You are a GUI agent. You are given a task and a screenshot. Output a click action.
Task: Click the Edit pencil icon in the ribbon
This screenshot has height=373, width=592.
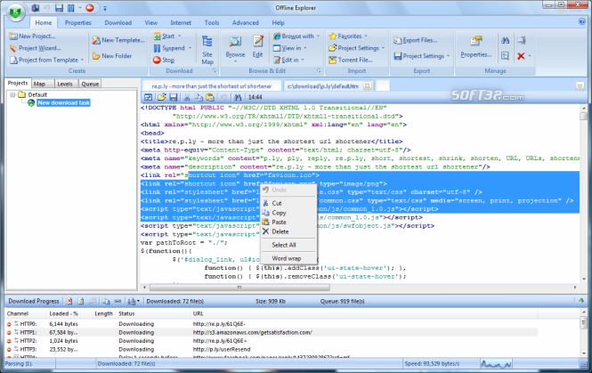[258, 42]
